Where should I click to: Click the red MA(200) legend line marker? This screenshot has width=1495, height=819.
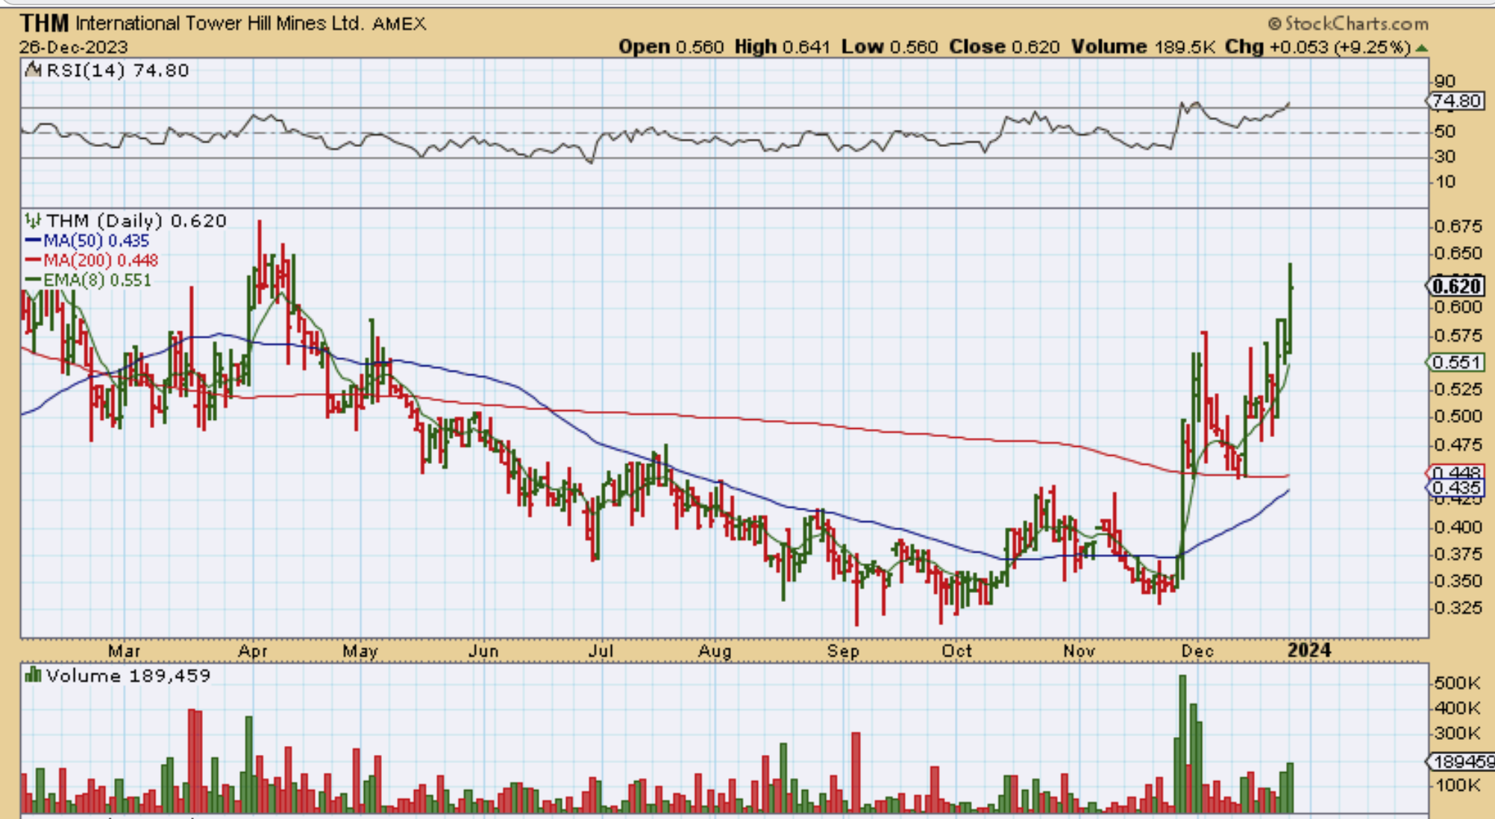pyautogui.click(x=32, y=260)
